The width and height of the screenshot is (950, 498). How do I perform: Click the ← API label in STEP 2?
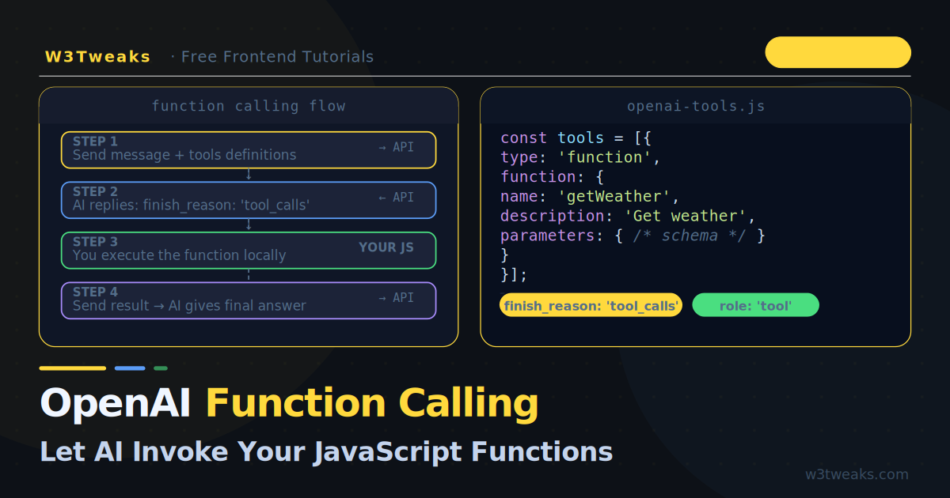tap(396, 198)
